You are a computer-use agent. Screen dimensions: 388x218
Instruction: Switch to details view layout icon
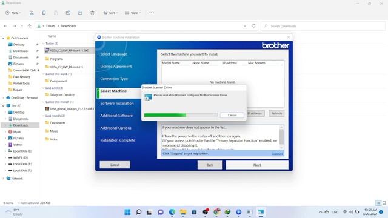click(378, 203)
